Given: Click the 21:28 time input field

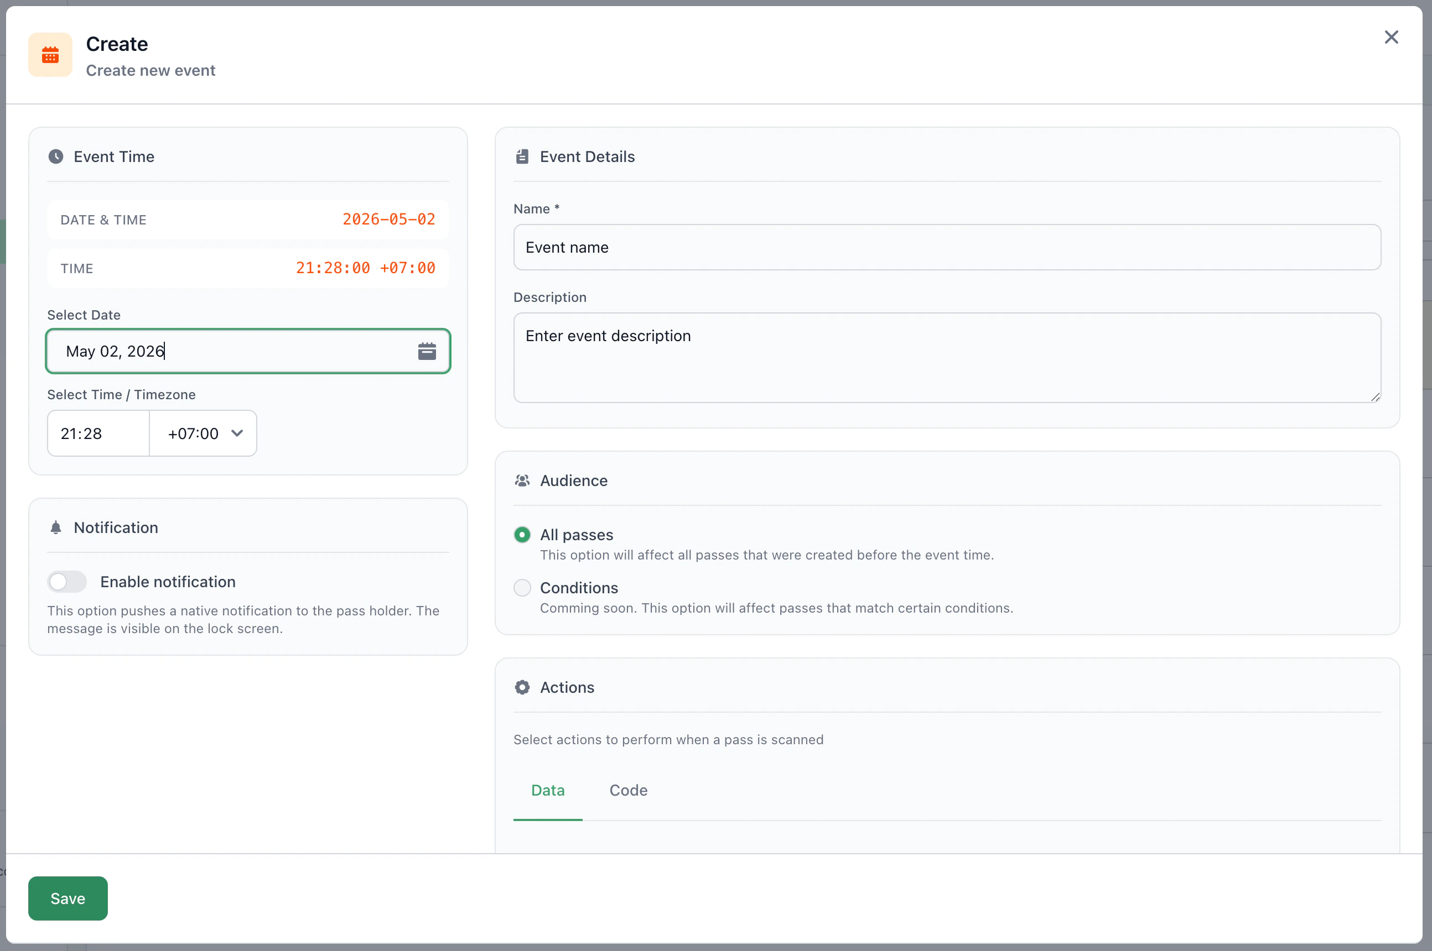Looking at the screenshot, I should (x=98, y=433).
